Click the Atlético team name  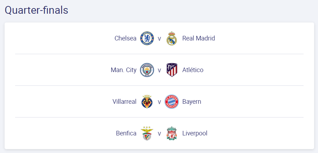tap(193, 70)
